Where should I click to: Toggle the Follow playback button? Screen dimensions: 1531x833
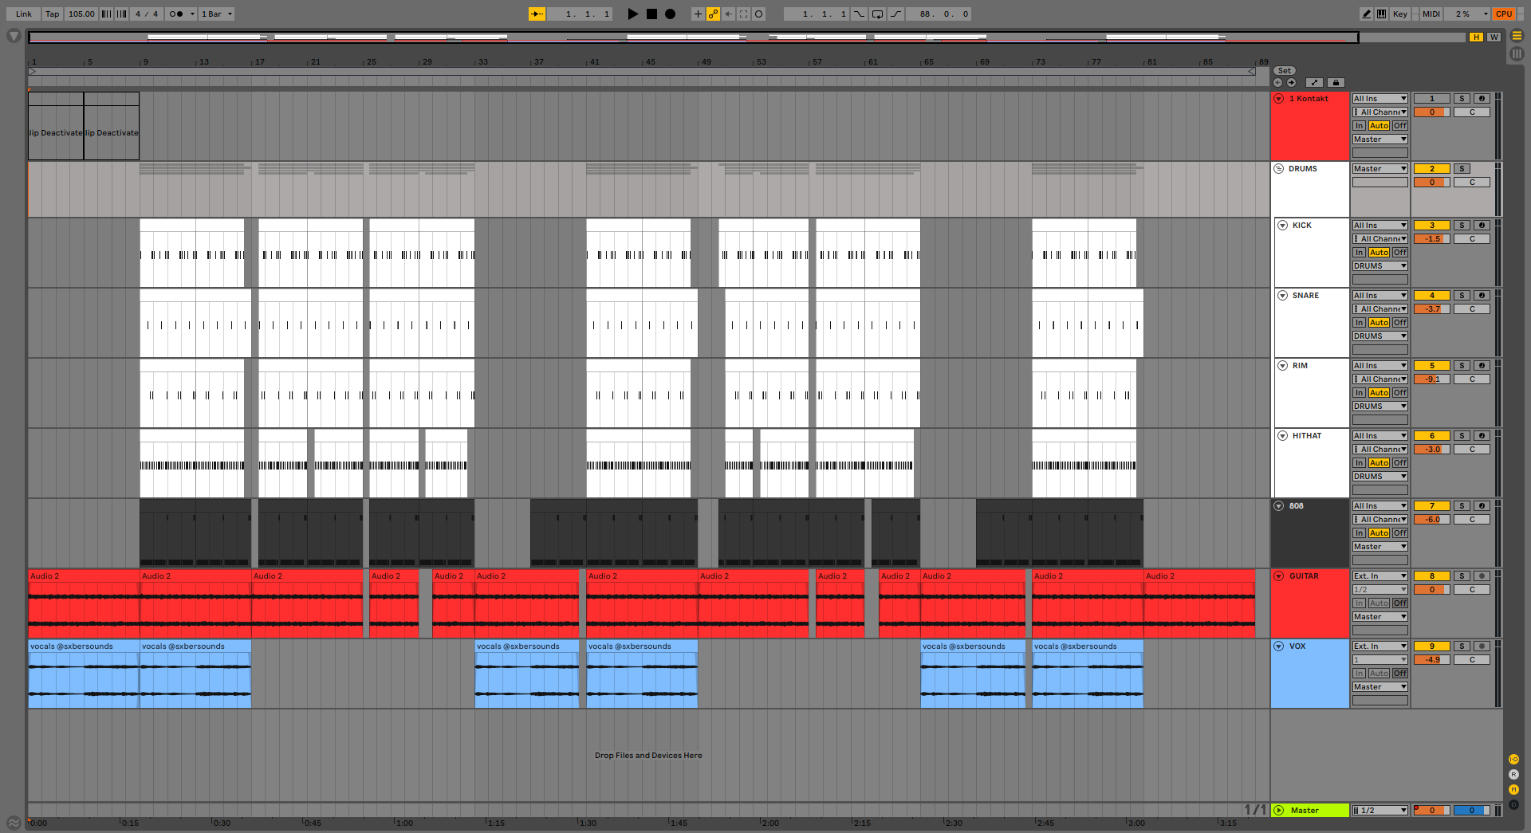[537, 14]
